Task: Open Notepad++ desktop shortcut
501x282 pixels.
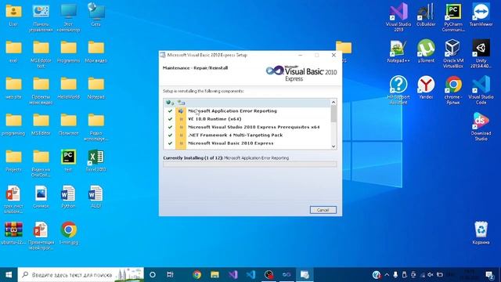Action: pyautogui.click(x=398, y=51)
